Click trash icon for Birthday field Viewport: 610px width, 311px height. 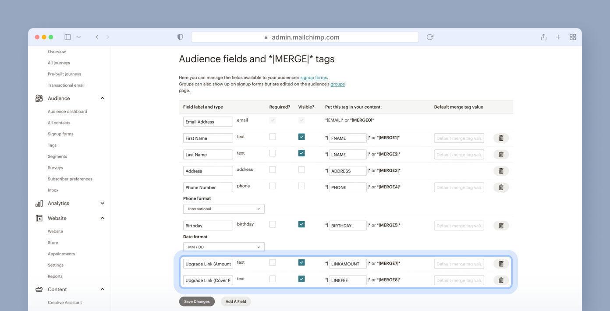(501, 226)
